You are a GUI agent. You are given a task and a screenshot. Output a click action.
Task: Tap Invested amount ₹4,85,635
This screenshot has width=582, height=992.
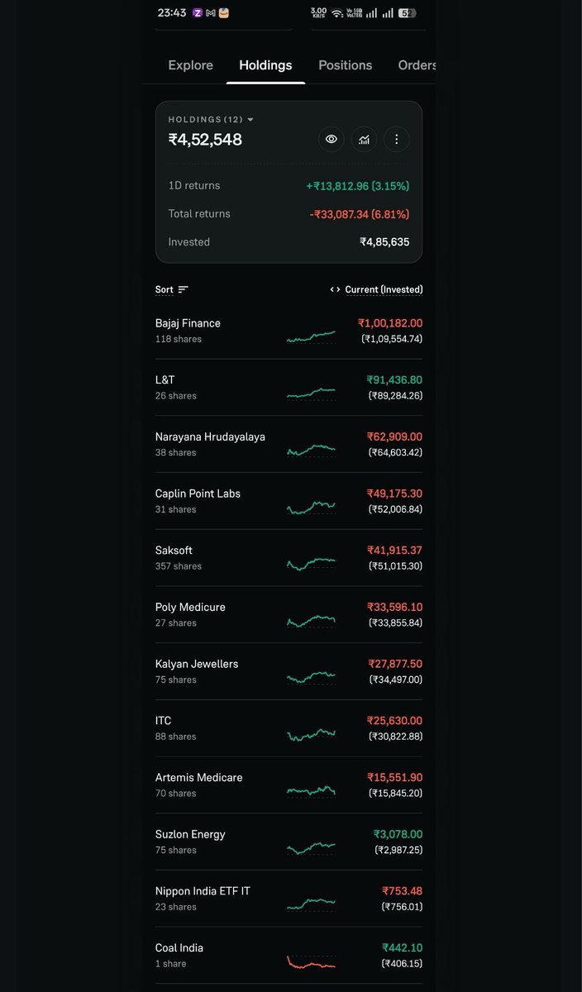(384, 242)
